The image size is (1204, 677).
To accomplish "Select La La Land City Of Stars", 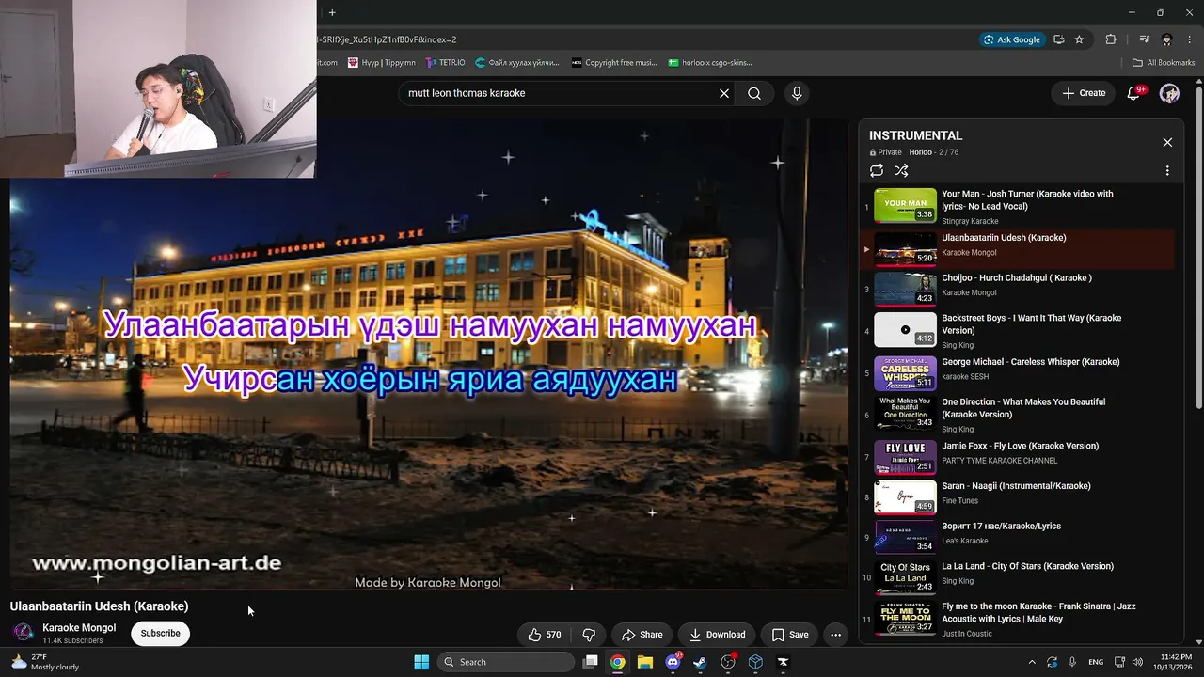I will tap(1018, 577).
